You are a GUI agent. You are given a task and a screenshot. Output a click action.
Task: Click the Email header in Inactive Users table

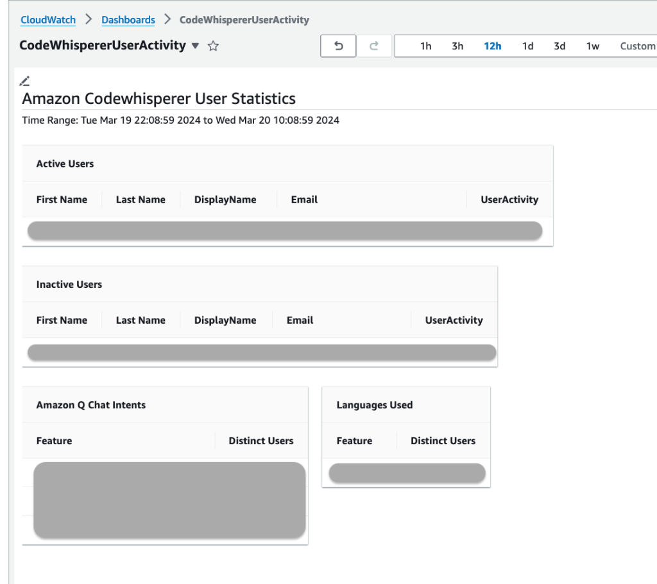(x=300, y=320)
